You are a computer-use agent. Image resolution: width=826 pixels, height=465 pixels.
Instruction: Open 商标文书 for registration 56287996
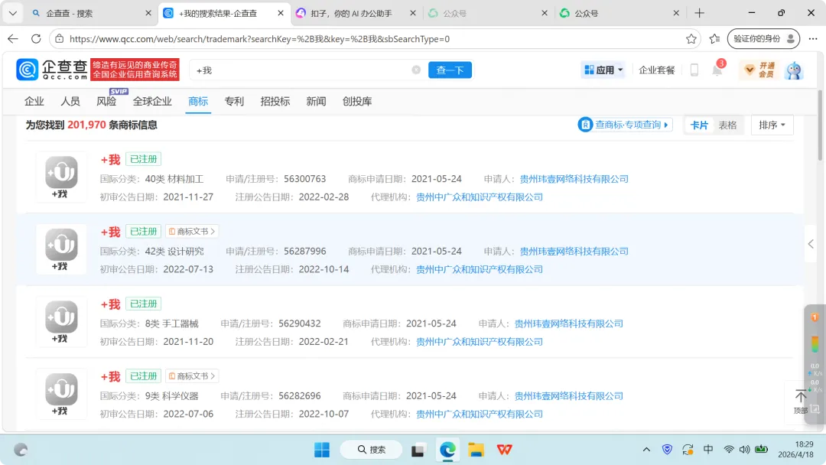pos(192,231)
